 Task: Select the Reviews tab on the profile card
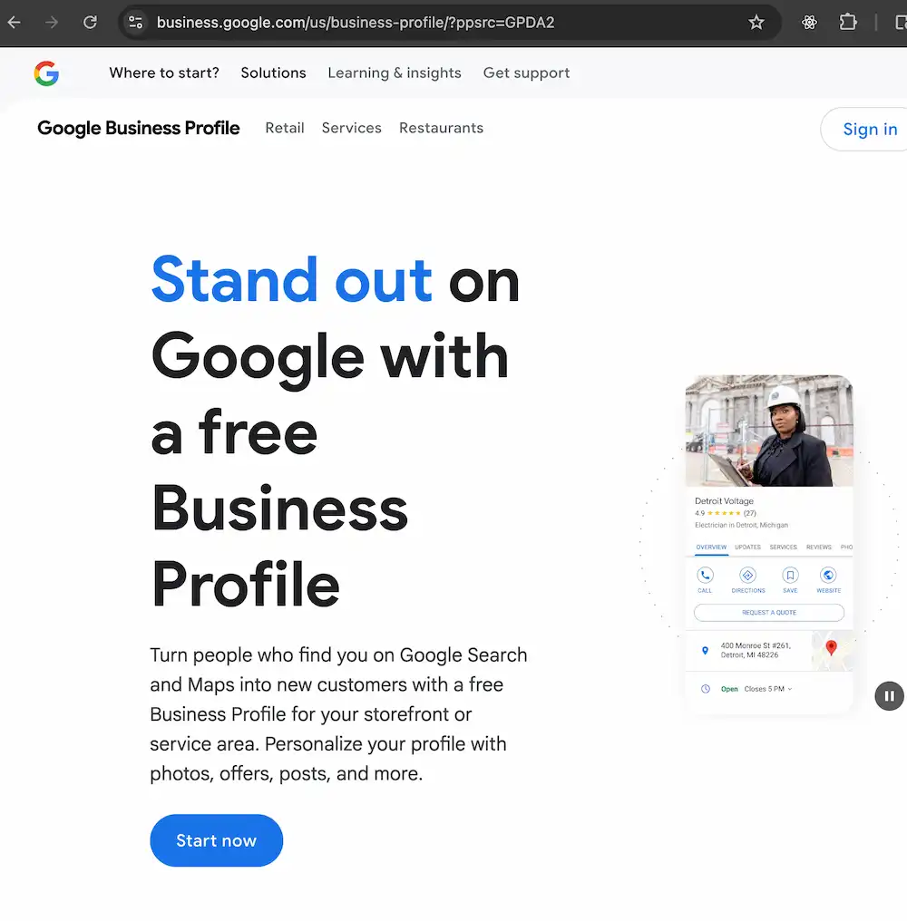(819, 547)
